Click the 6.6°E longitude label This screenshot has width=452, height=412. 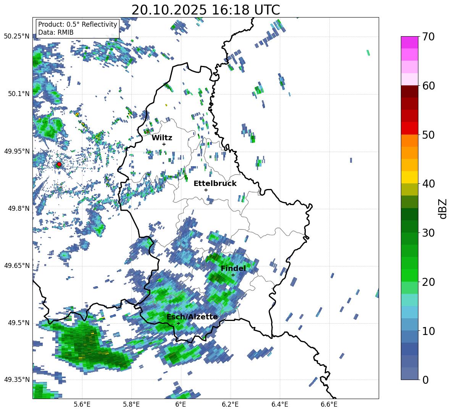coord(329,404)
